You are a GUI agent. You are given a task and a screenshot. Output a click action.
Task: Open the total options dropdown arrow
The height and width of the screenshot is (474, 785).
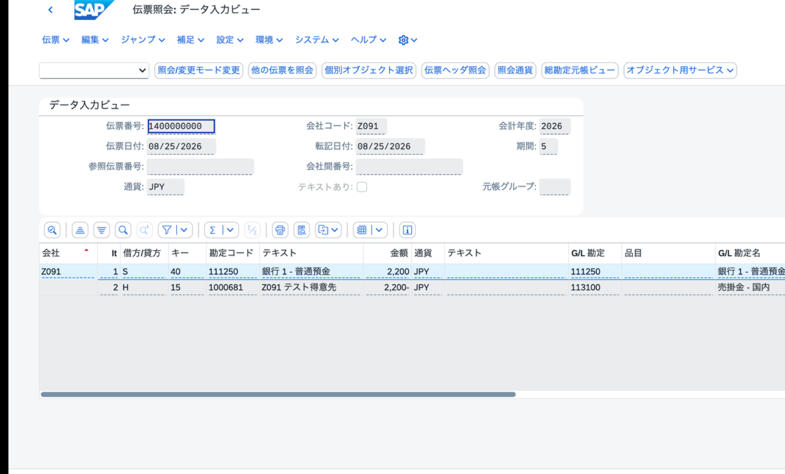tap(230, 230)
